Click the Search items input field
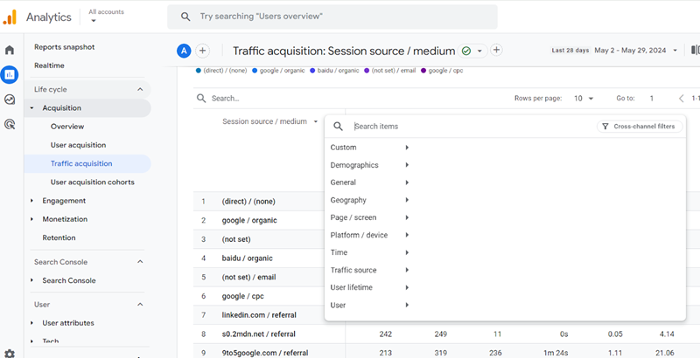 click(464, 127)
